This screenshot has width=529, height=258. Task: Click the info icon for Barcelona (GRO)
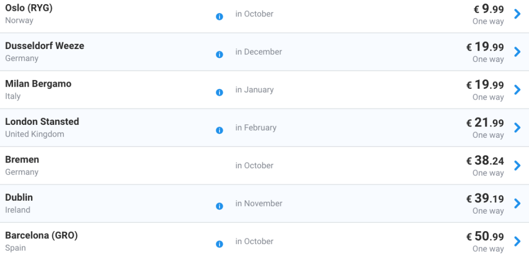[219, 244]
